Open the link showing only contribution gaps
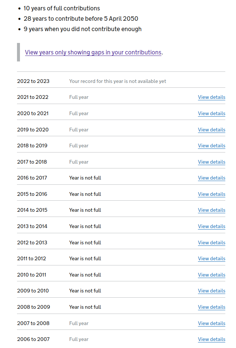This screenshot has height=348, width=236. (x=93, y=53)
